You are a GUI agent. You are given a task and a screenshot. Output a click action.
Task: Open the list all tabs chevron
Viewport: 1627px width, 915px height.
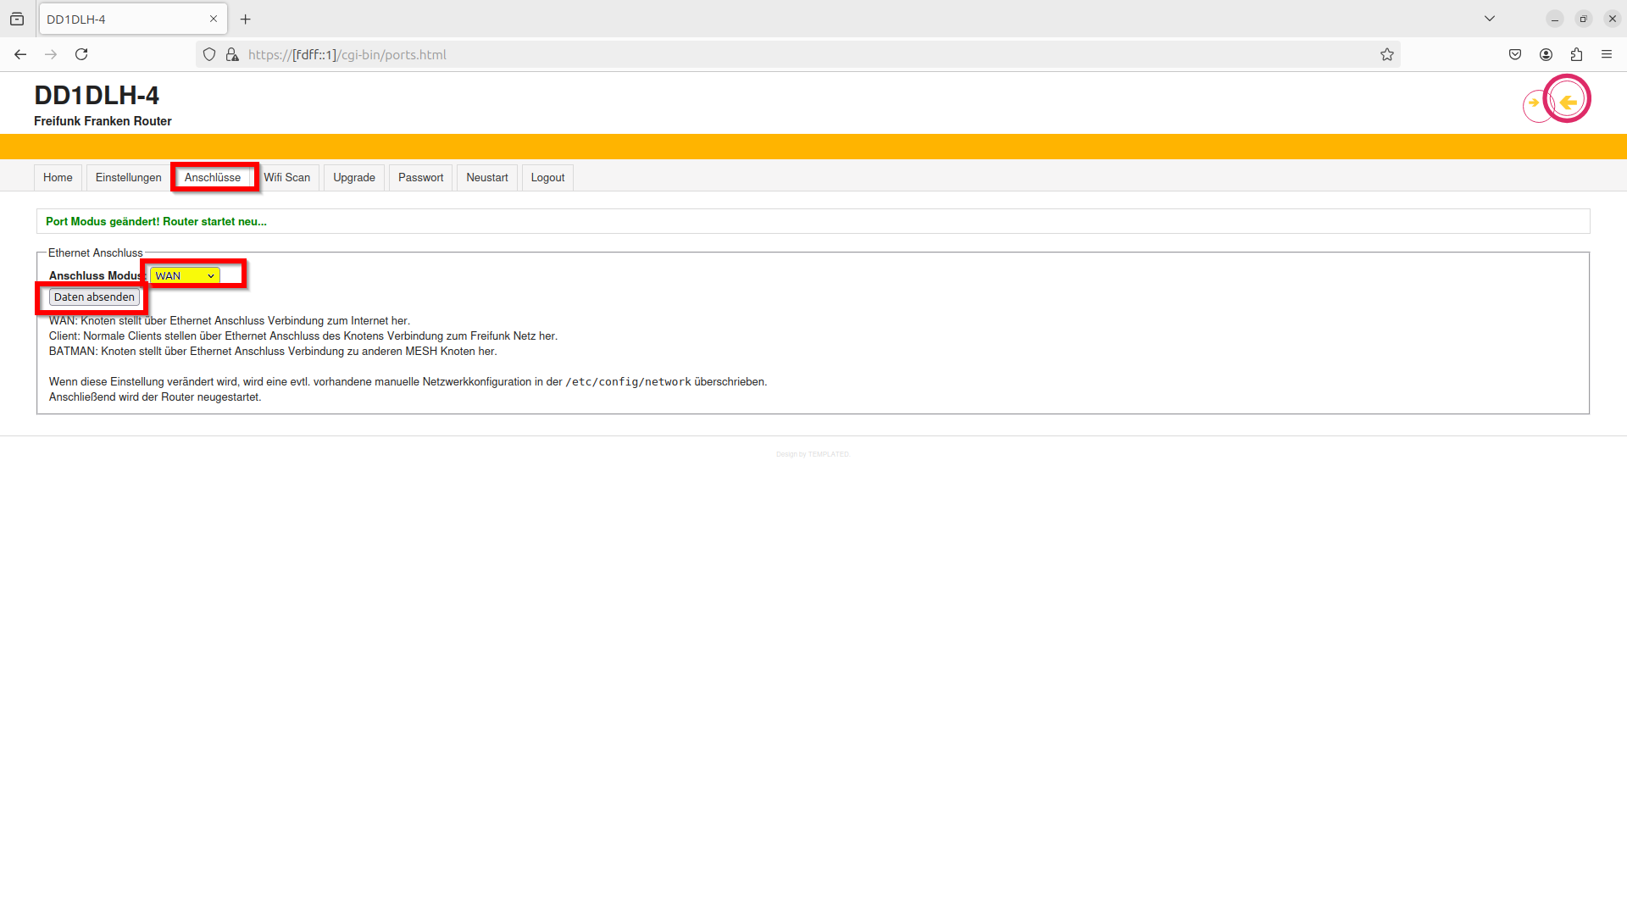pyautogui.click(x=1489, y=19)
